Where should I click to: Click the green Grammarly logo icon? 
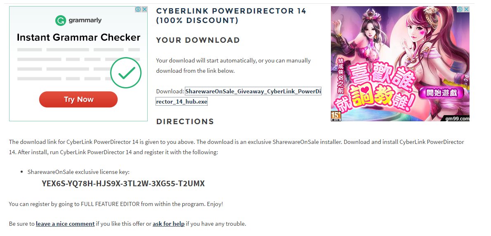(60, 20)
